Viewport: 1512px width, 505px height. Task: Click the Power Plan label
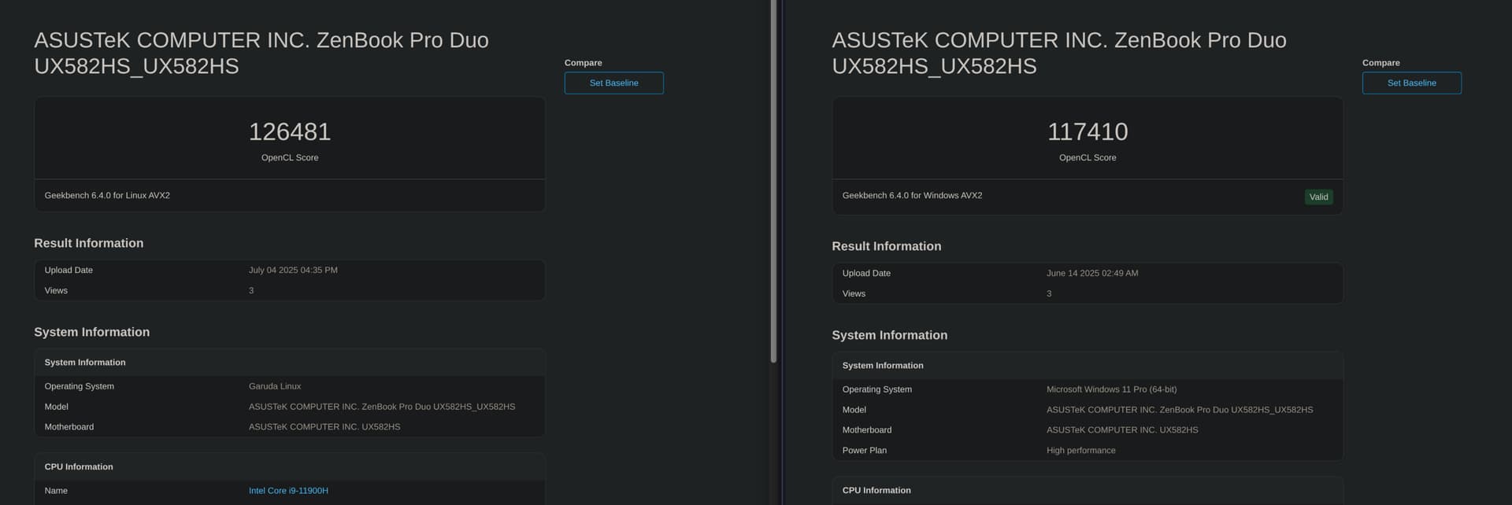click(x=865, y=451)
